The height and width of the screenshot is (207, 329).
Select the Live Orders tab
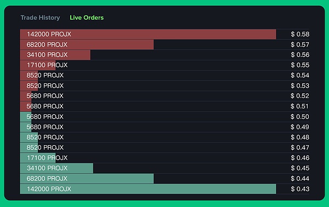point(87,18)
